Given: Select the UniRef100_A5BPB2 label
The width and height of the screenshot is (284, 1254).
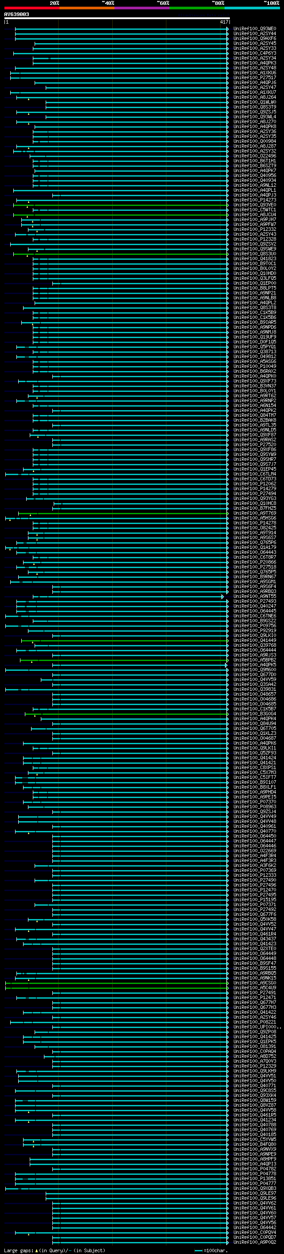Looking at the screenshot, I should coord(254,660).
